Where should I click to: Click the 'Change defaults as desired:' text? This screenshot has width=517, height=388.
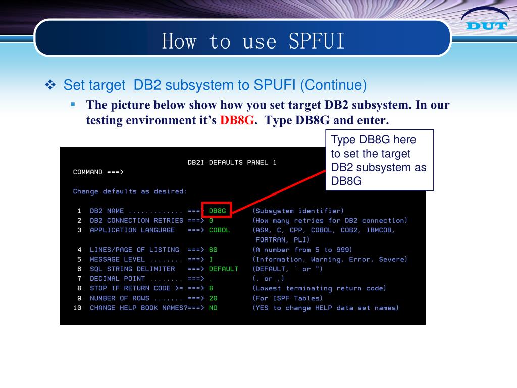tap(130, 191)
